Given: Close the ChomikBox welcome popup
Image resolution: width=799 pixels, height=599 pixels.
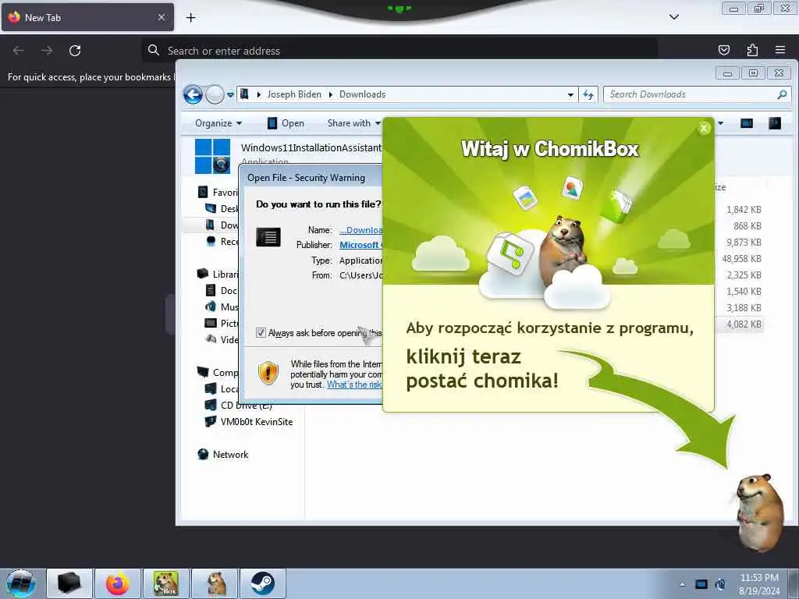Looking at the screenshot, I should (x=704, y=129).
